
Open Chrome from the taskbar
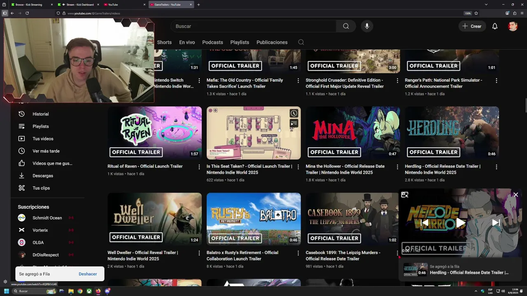click(x=80, y=291)
